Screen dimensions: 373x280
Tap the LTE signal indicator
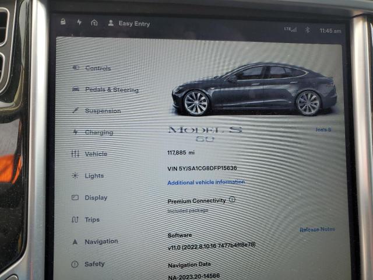click(x=290, y=29)
